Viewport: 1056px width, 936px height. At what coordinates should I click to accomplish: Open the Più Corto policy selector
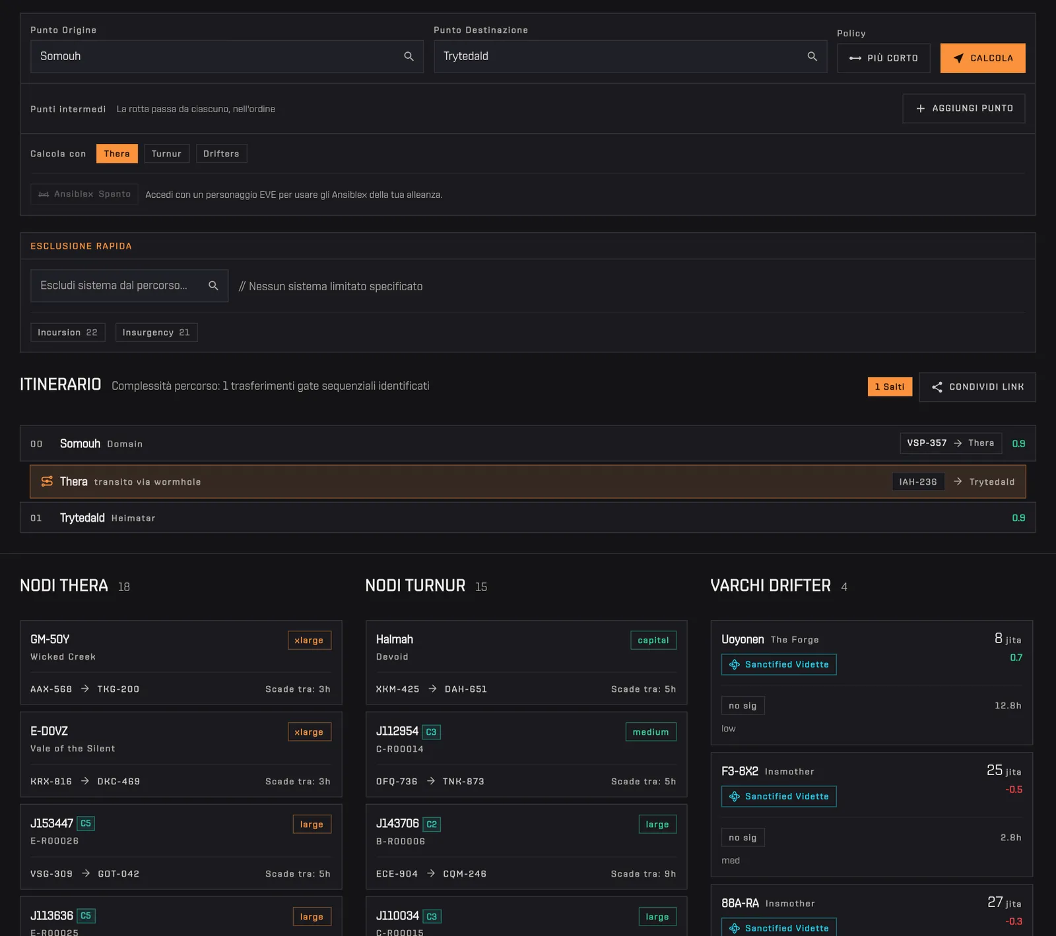pos(884,58)
